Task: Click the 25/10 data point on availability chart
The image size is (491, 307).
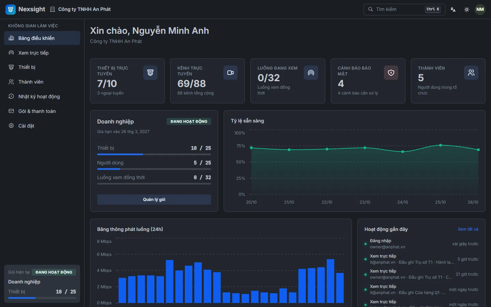Action: click(441, 145)
